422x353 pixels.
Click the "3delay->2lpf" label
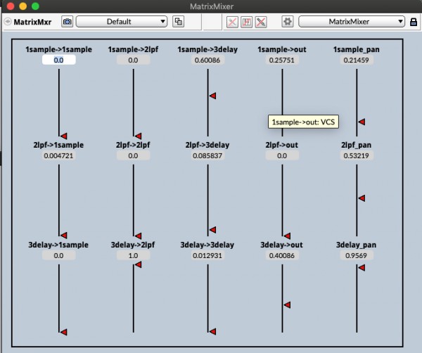point(133,245)
